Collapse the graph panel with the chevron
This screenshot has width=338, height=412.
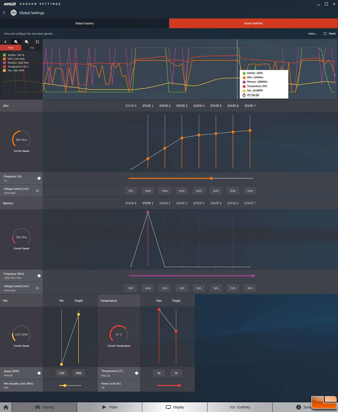coord(5,42)
